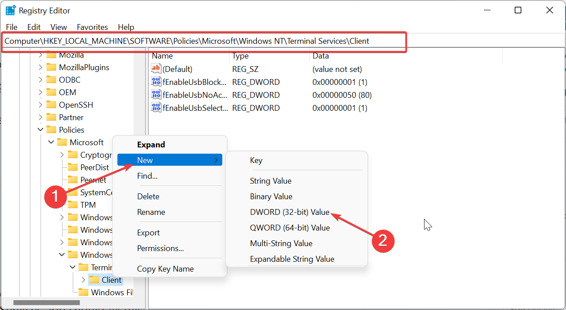The height and width of the screenshot is (310, 566).
Task: Click the ODBC folder icon
Action: 51,80
